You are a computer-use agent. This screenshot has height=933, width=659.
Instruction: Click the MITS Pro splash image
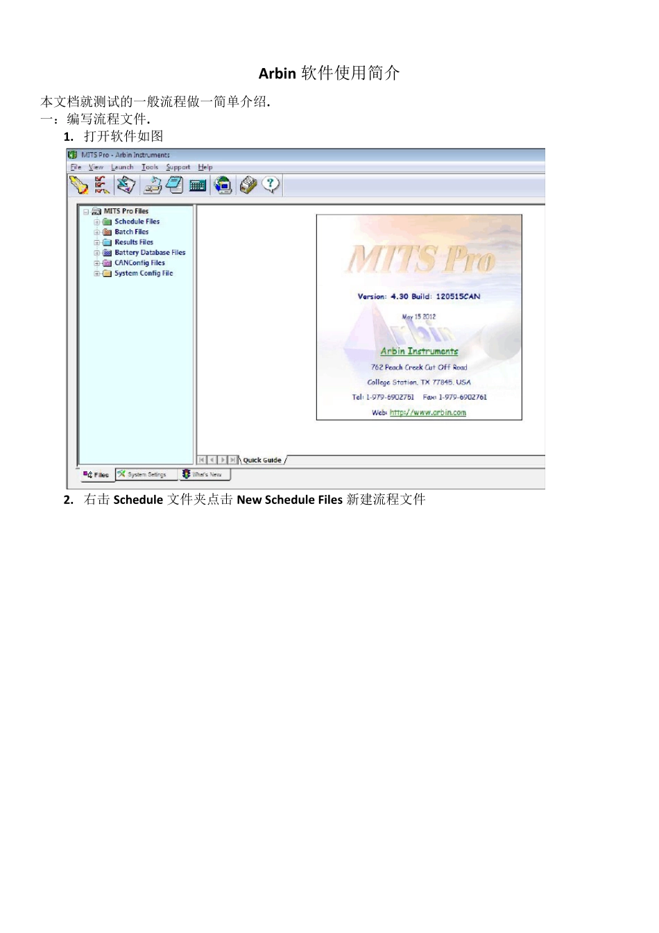[x=419, y=317]
